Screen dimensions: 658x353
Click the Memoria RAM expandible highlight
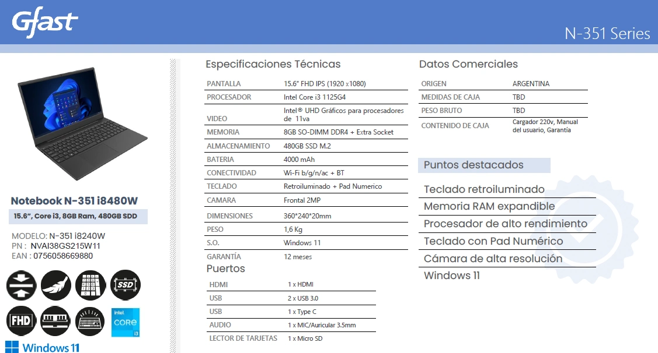click(489, 206)
